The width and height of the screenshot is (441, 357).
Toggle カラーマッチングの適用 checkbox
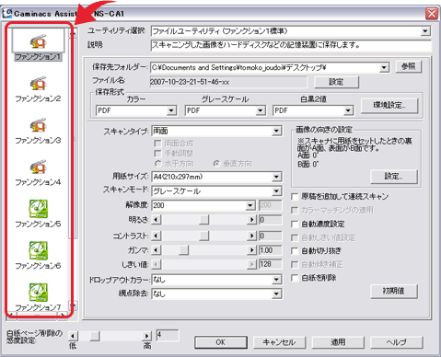(x=295, y=210)
